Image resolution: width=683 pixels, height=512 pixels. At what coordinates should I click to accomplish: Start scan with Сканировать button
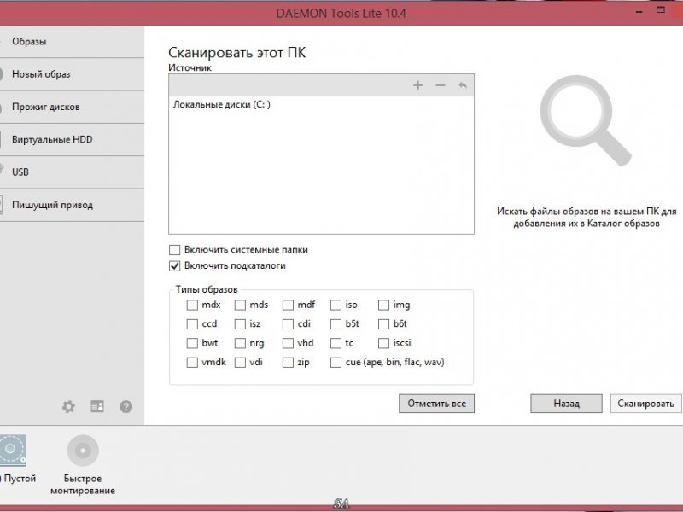click(x=646, y=404)
